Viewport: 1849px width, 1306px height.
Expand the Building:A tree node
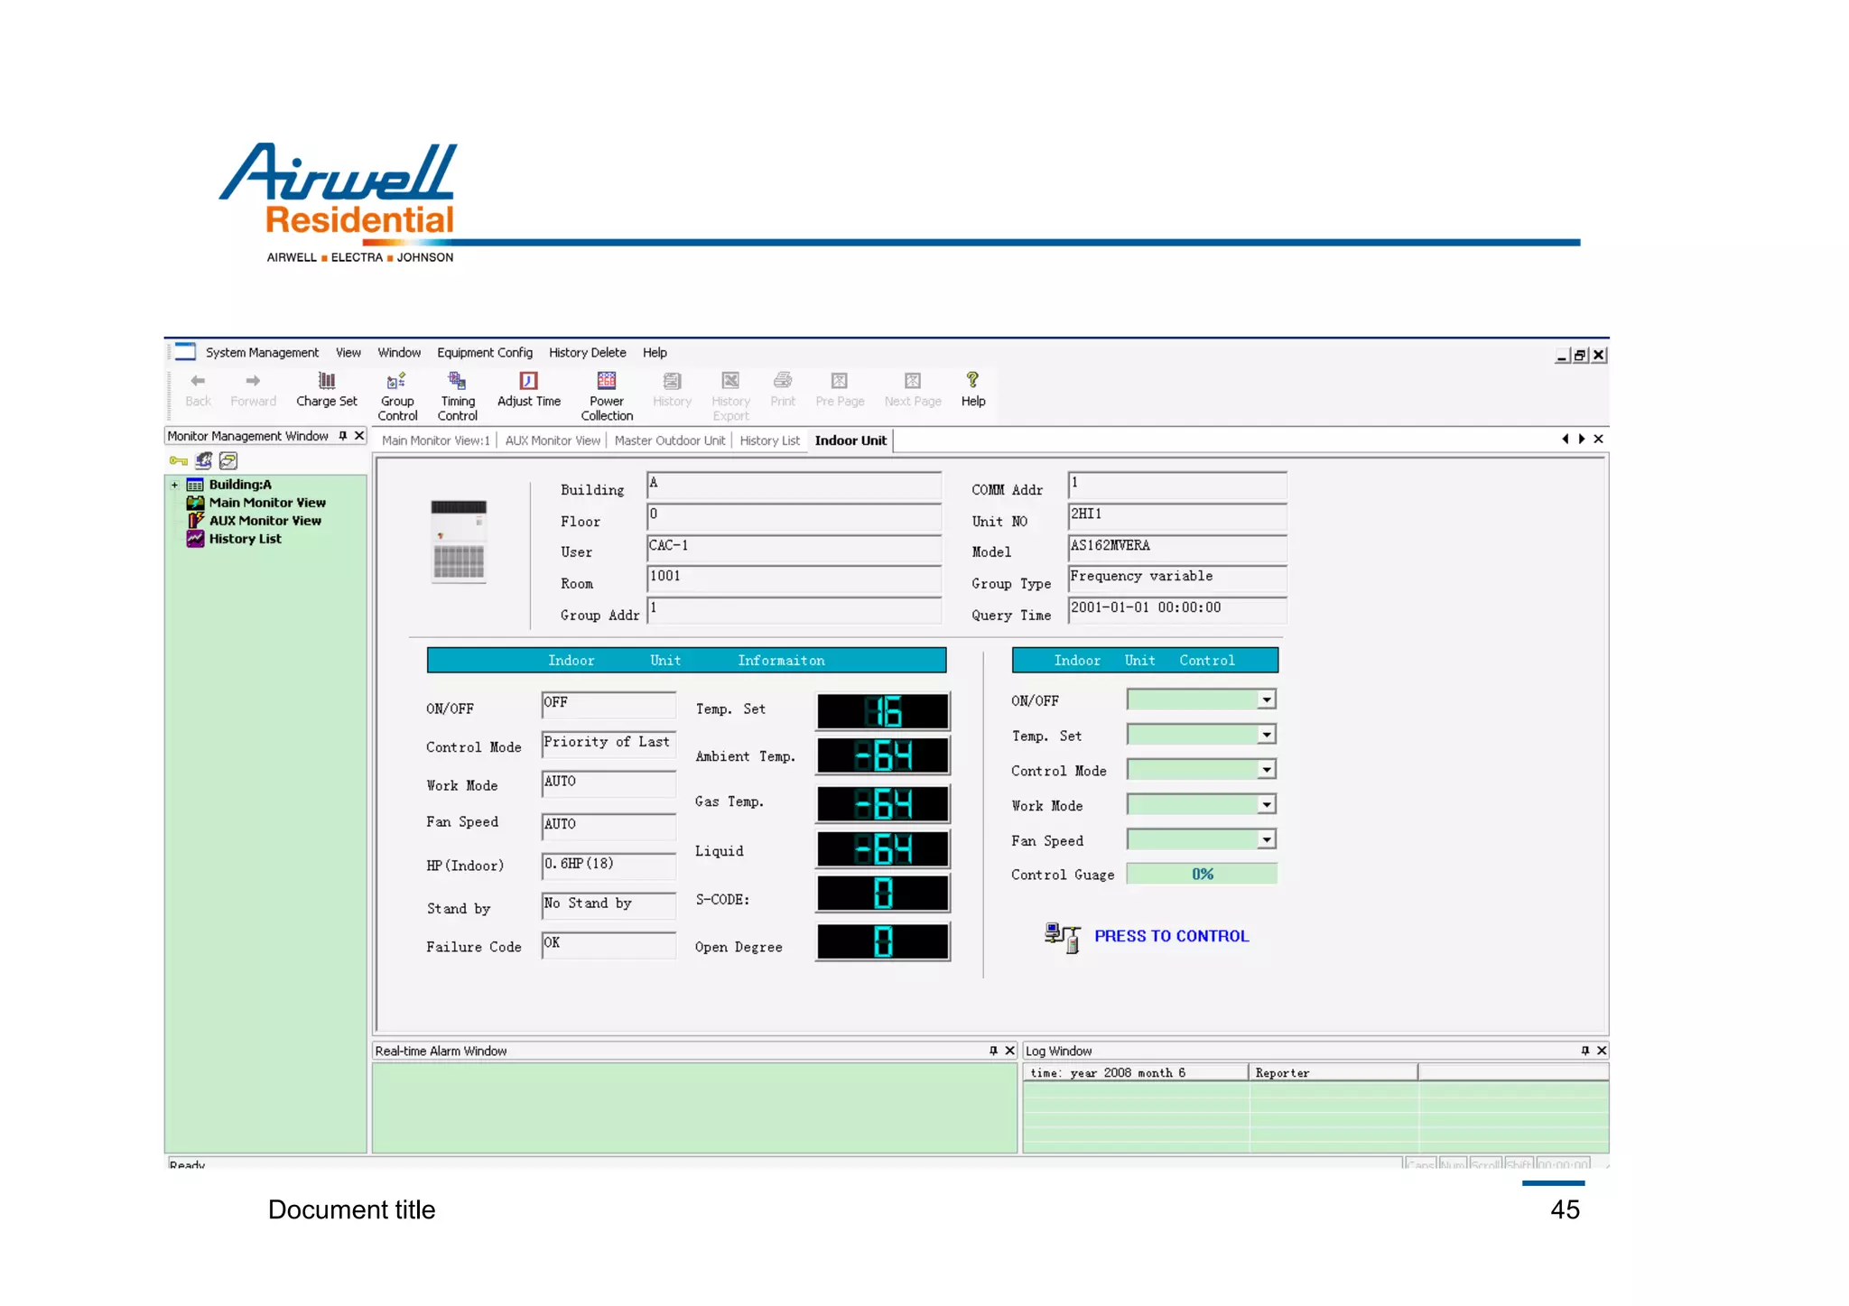pos(174,485)
